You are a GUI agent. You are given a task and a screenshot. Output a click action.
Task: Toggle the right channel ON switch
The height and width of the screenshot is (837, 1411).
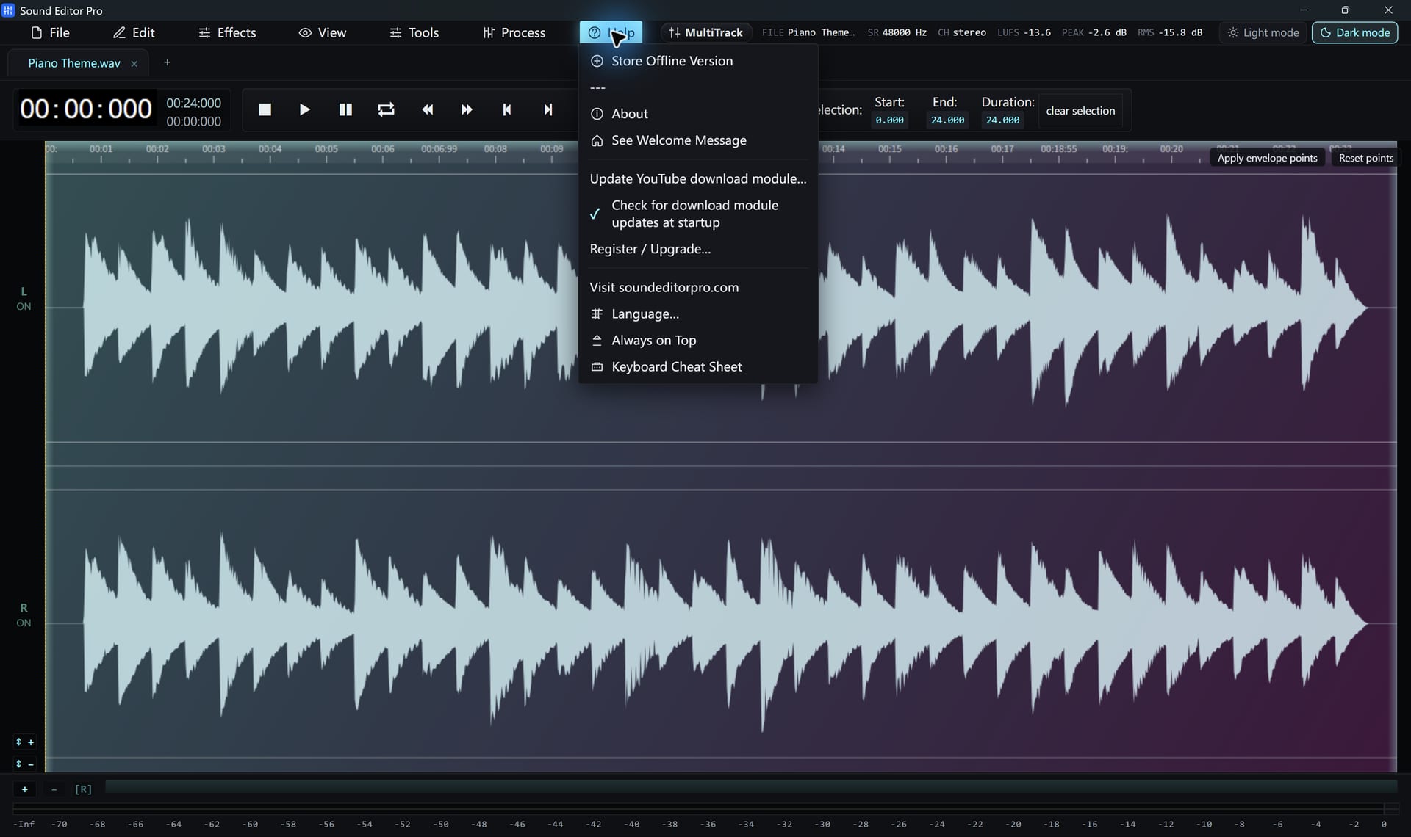[x=24, y=623]
